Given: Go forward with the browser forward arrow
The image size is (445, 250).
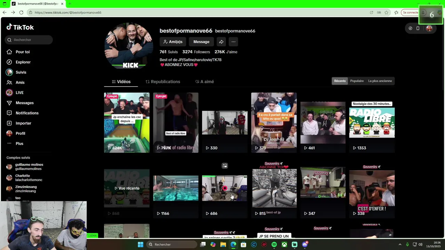Looking at the screenshot, I should [x=13, y=12].
